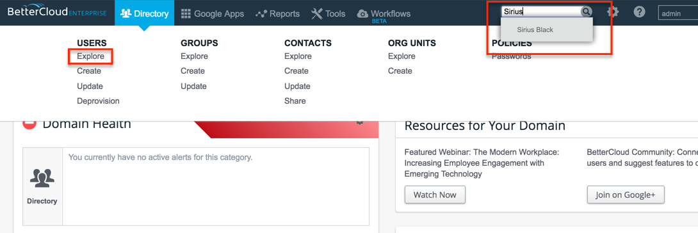Screen dimensions: 698x233
Task: Open the admin account dropdown
Action: (x=678, y=13)
